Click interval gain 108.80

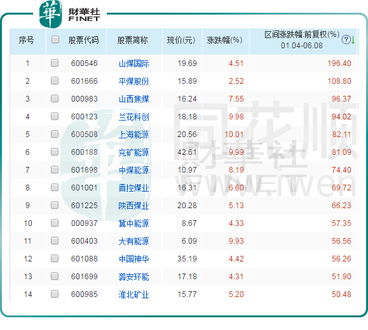[339, 81]
